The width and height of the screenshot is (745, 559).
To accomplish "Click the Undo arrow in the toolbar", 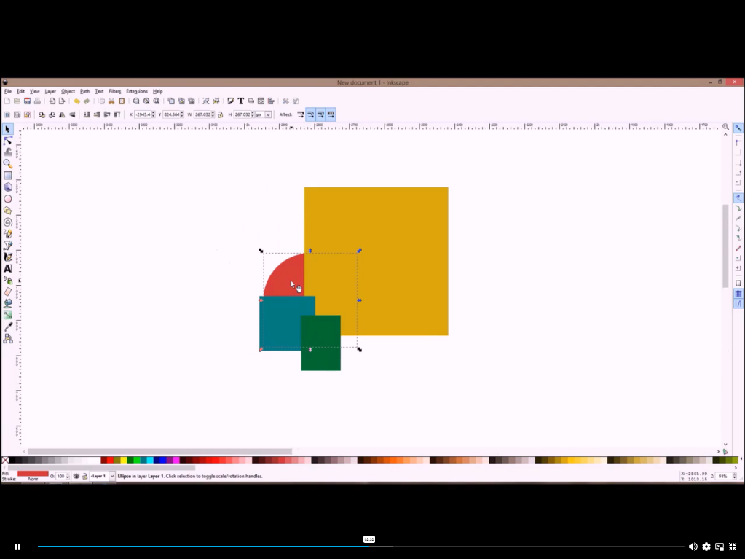I will point(76,101).
